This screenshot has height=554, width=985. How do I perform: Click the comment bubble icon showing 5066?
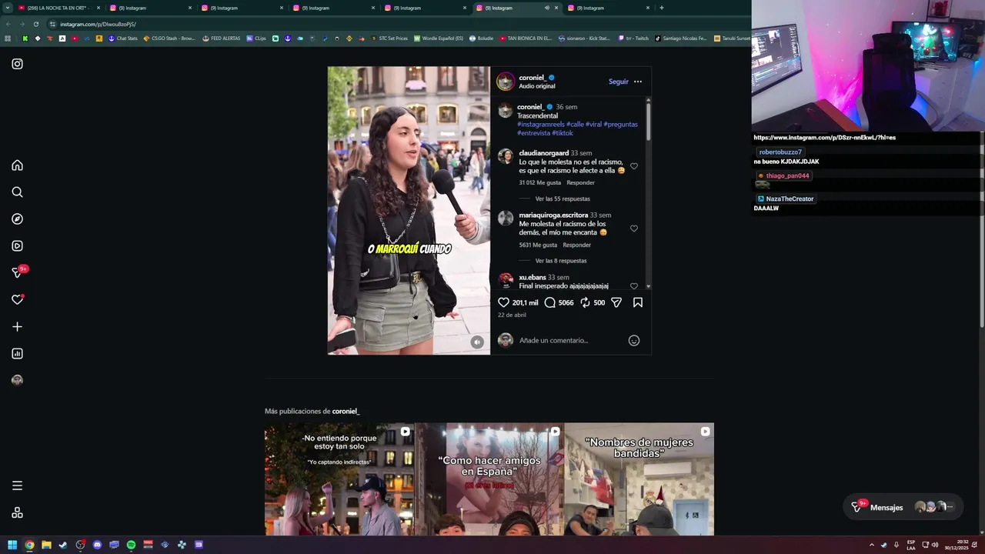549,302
